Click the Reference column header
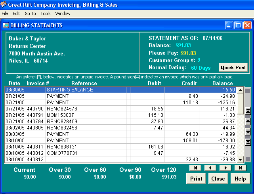This screenshot has width=254, height=194. click(x=84, y=83)
